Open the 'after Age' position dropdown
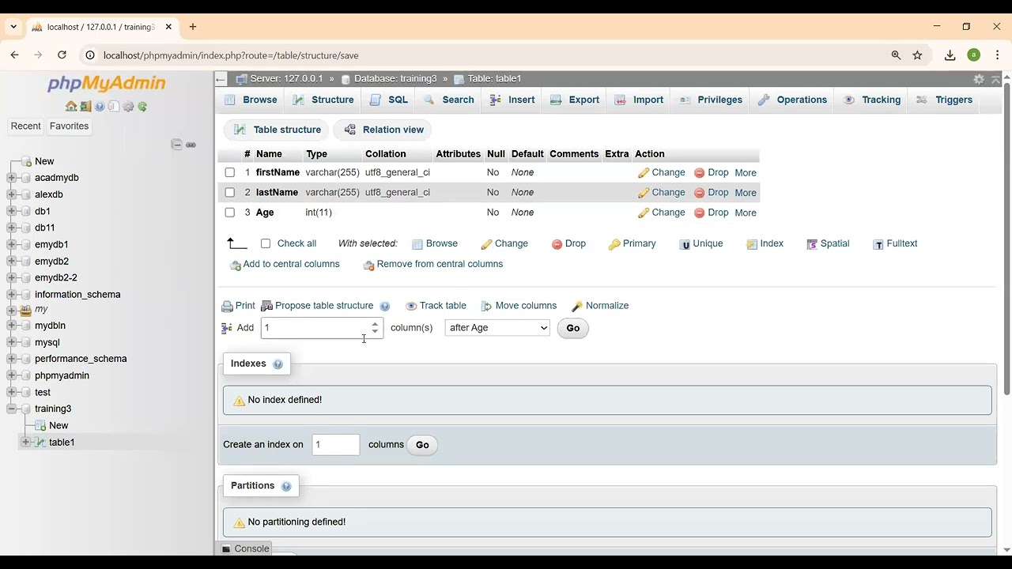Viewport: 1012px width, 569px height. pyautogui.click(x=497, y=328)
